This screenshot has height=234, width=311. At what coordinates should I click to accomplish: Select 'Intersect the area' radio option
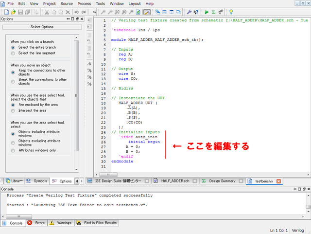13,110
